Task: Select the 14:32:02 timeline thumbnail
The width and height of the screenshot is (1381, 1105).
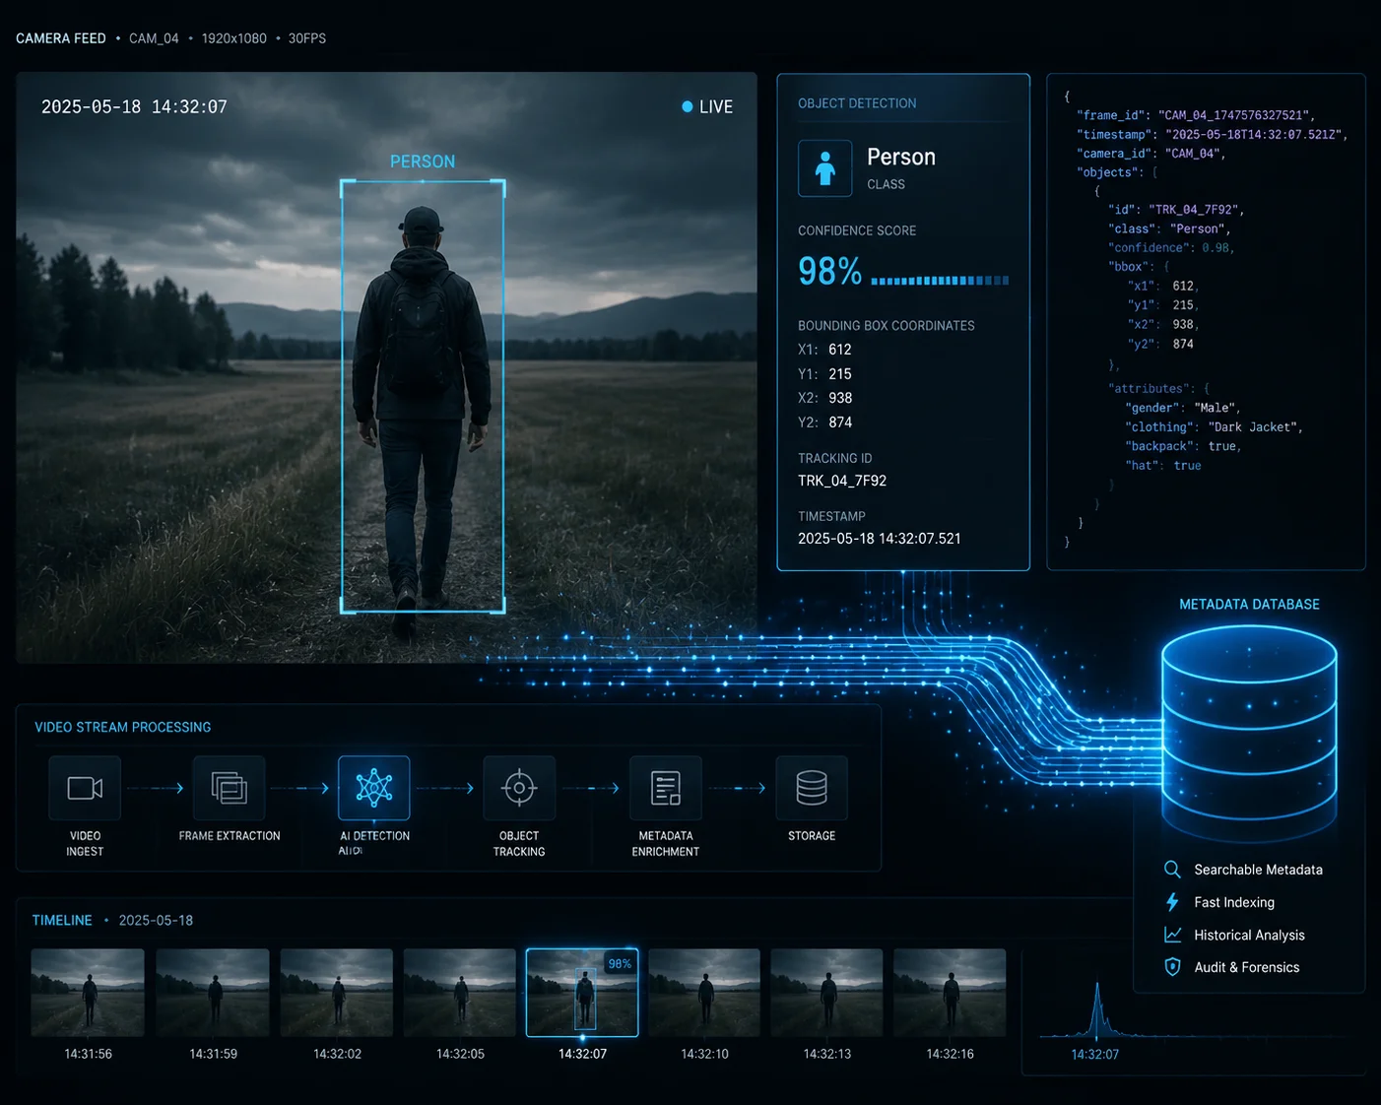Action: pos(337,993)
